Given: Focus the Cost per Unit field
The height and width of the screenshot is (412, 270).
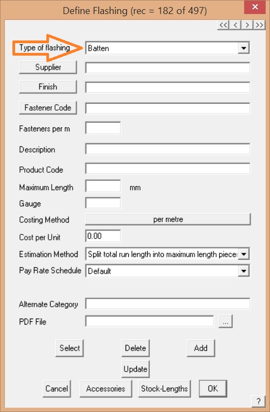Looking at the screenshot, I should coord(103,236).
